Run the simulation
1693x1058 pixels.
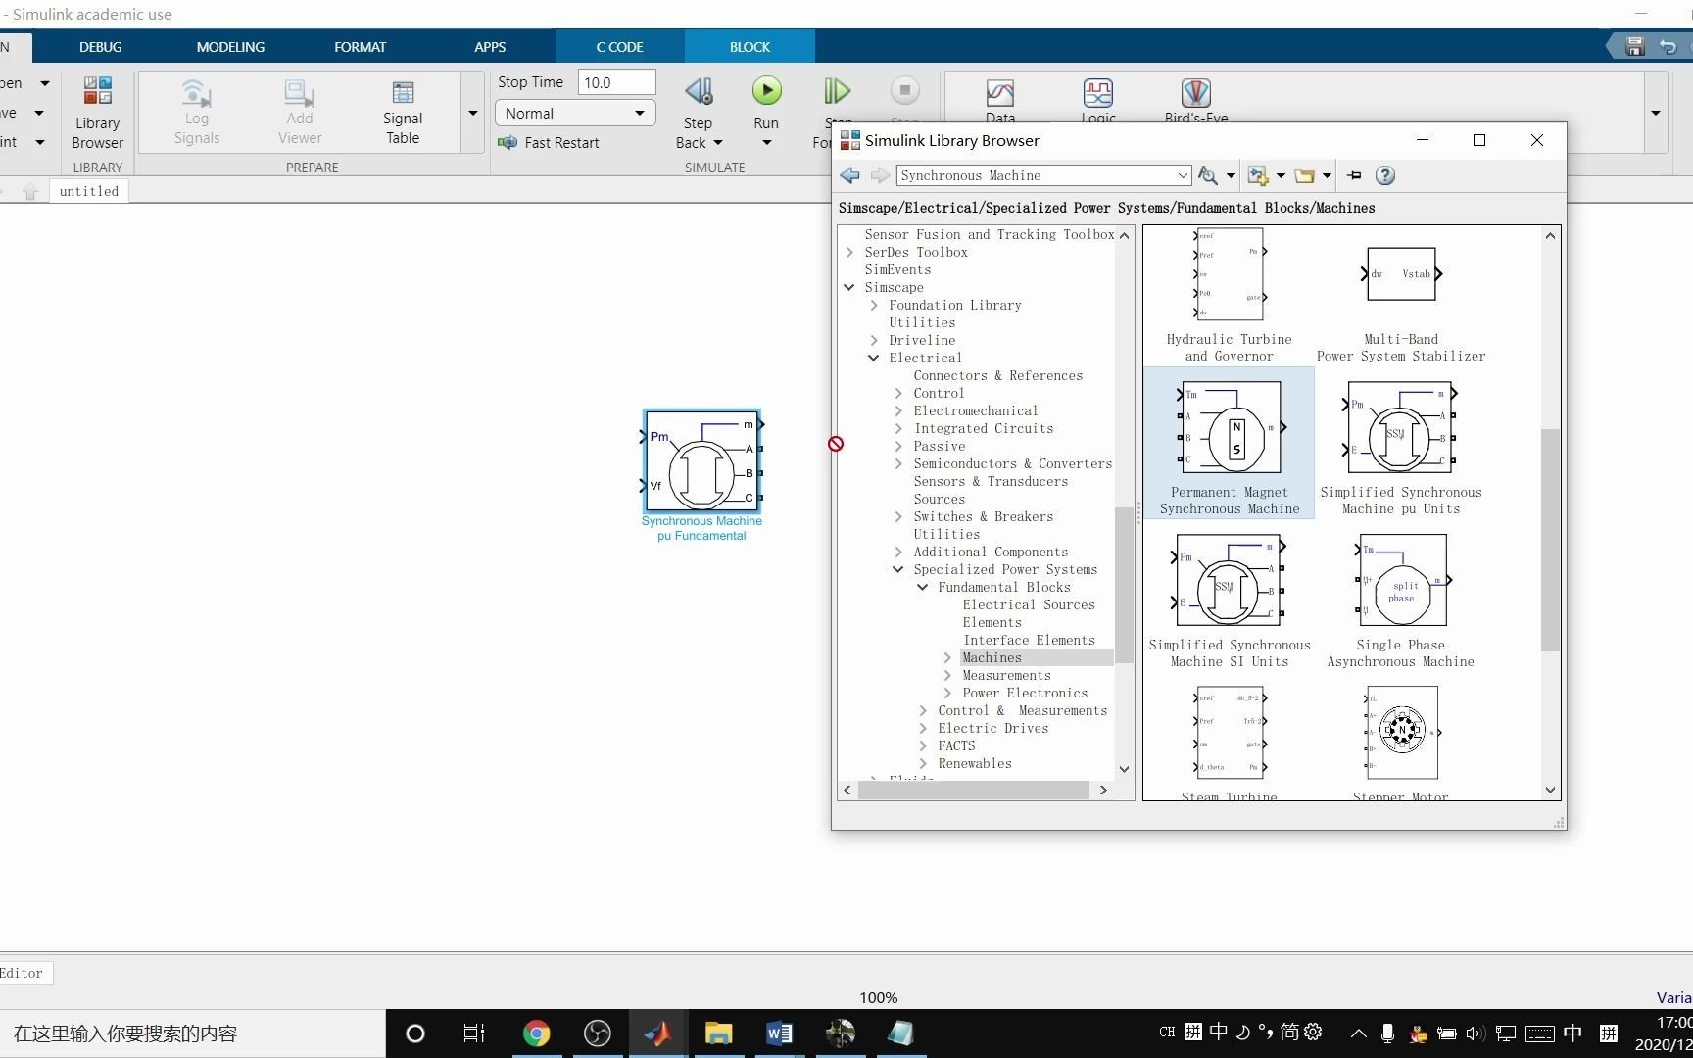pos(766,91)
